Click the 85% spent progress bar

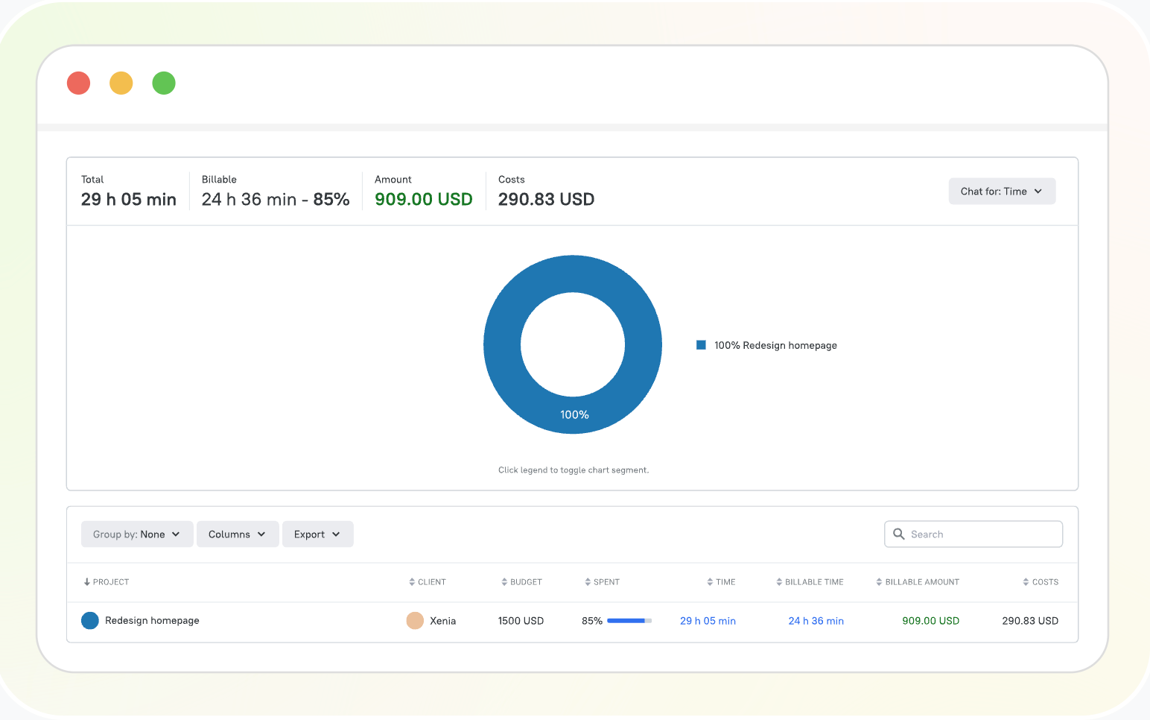(629, 621)
